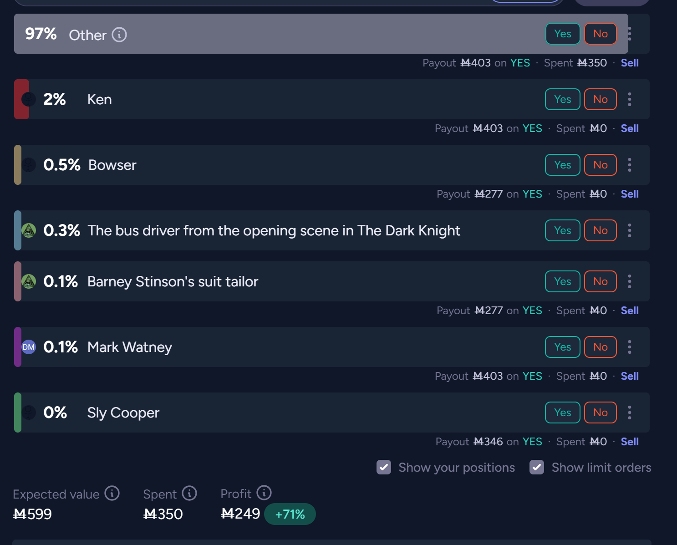Bet Yes on Other
This screenshot has height=545, width=677.
click(563, 34)
